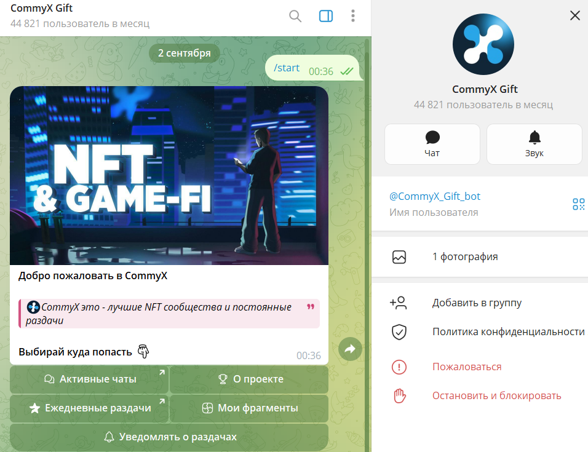588x452 pixels.
Task: Show the QR code icon for username
Action: 579,204
